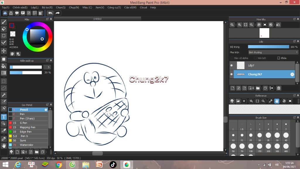Select the Eraser tool

[x=4, y=29]
